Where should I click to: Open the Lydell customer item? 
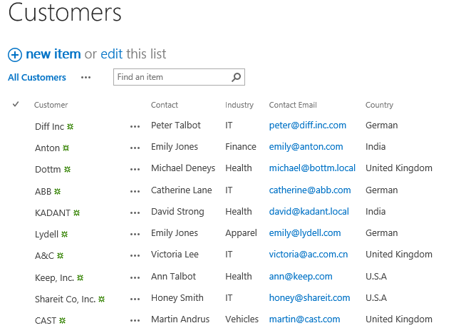[x=46, y=235]
